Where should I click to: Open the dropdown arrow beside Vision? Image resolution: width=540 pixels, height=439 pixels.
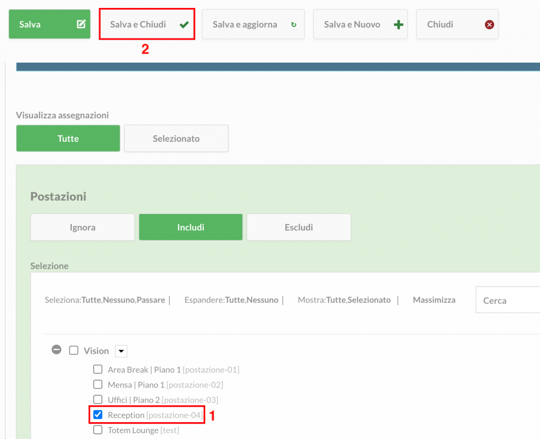click(x=121, y=352)
